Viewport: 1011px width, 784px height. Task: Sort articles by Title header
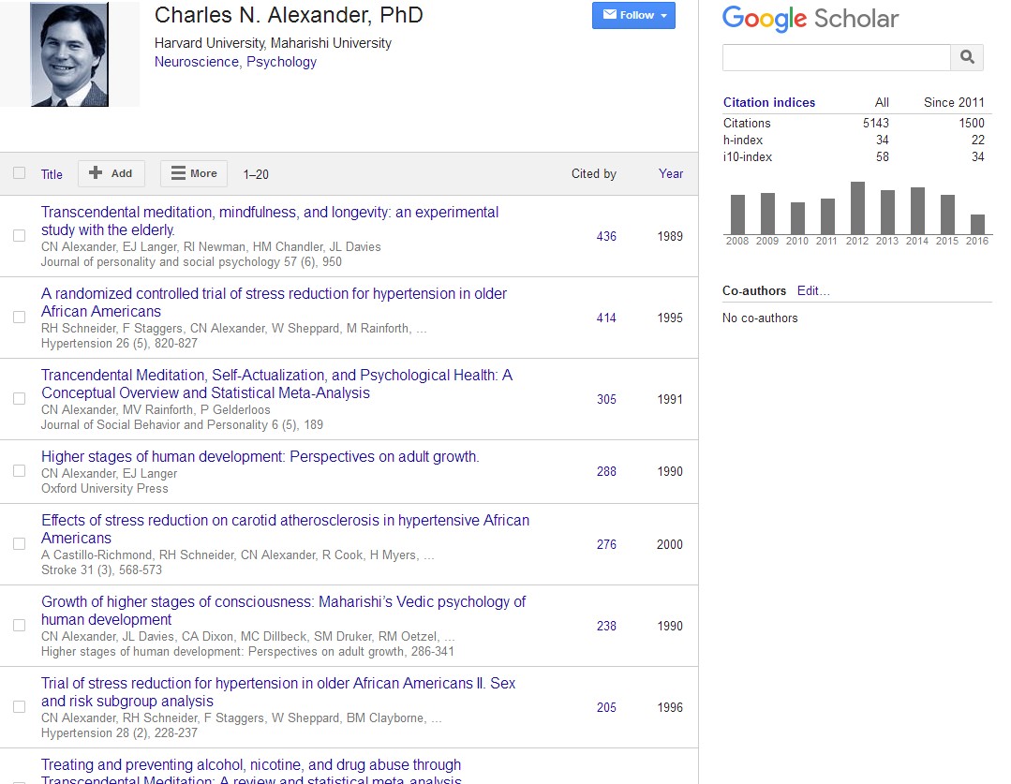coord(52,174)
